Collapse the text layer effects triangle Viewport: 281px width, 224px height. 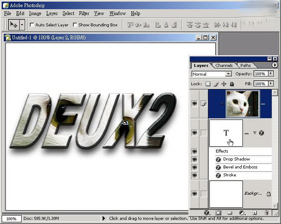[255, 133]
